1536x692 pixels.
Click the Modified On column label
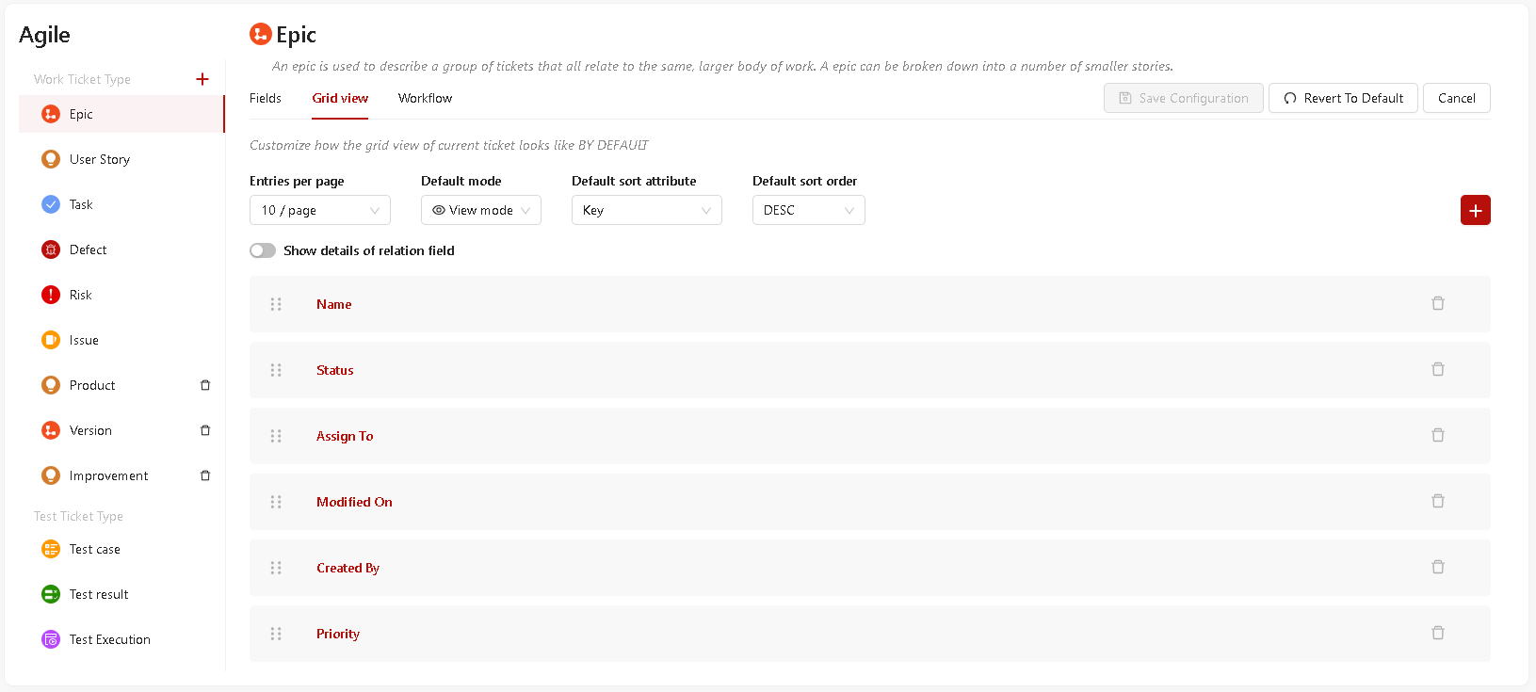tap(354, 502)
